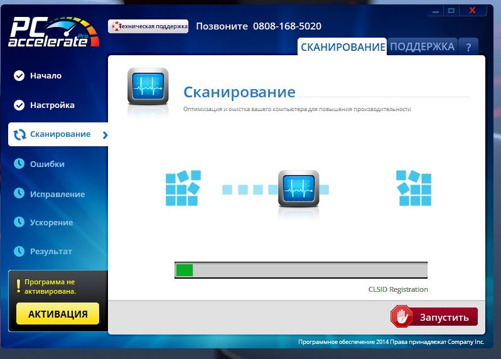Click the clock icon beside Ошибки
This screenshot has width=501, height=359.
[x=19, y=164]
